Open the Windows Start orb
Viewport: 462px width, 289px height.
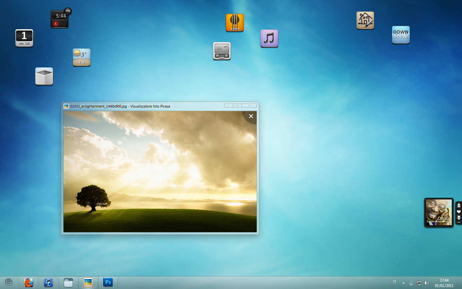point(9,283)
